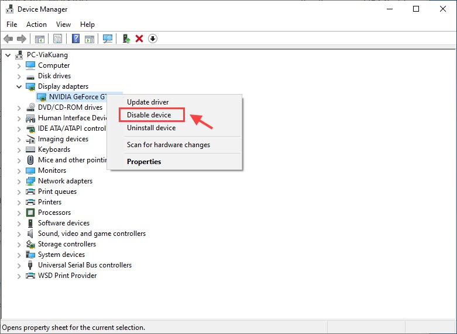457x334 pixels.
Task: Select the Monitors text label
Action: (x=52, y=171)
